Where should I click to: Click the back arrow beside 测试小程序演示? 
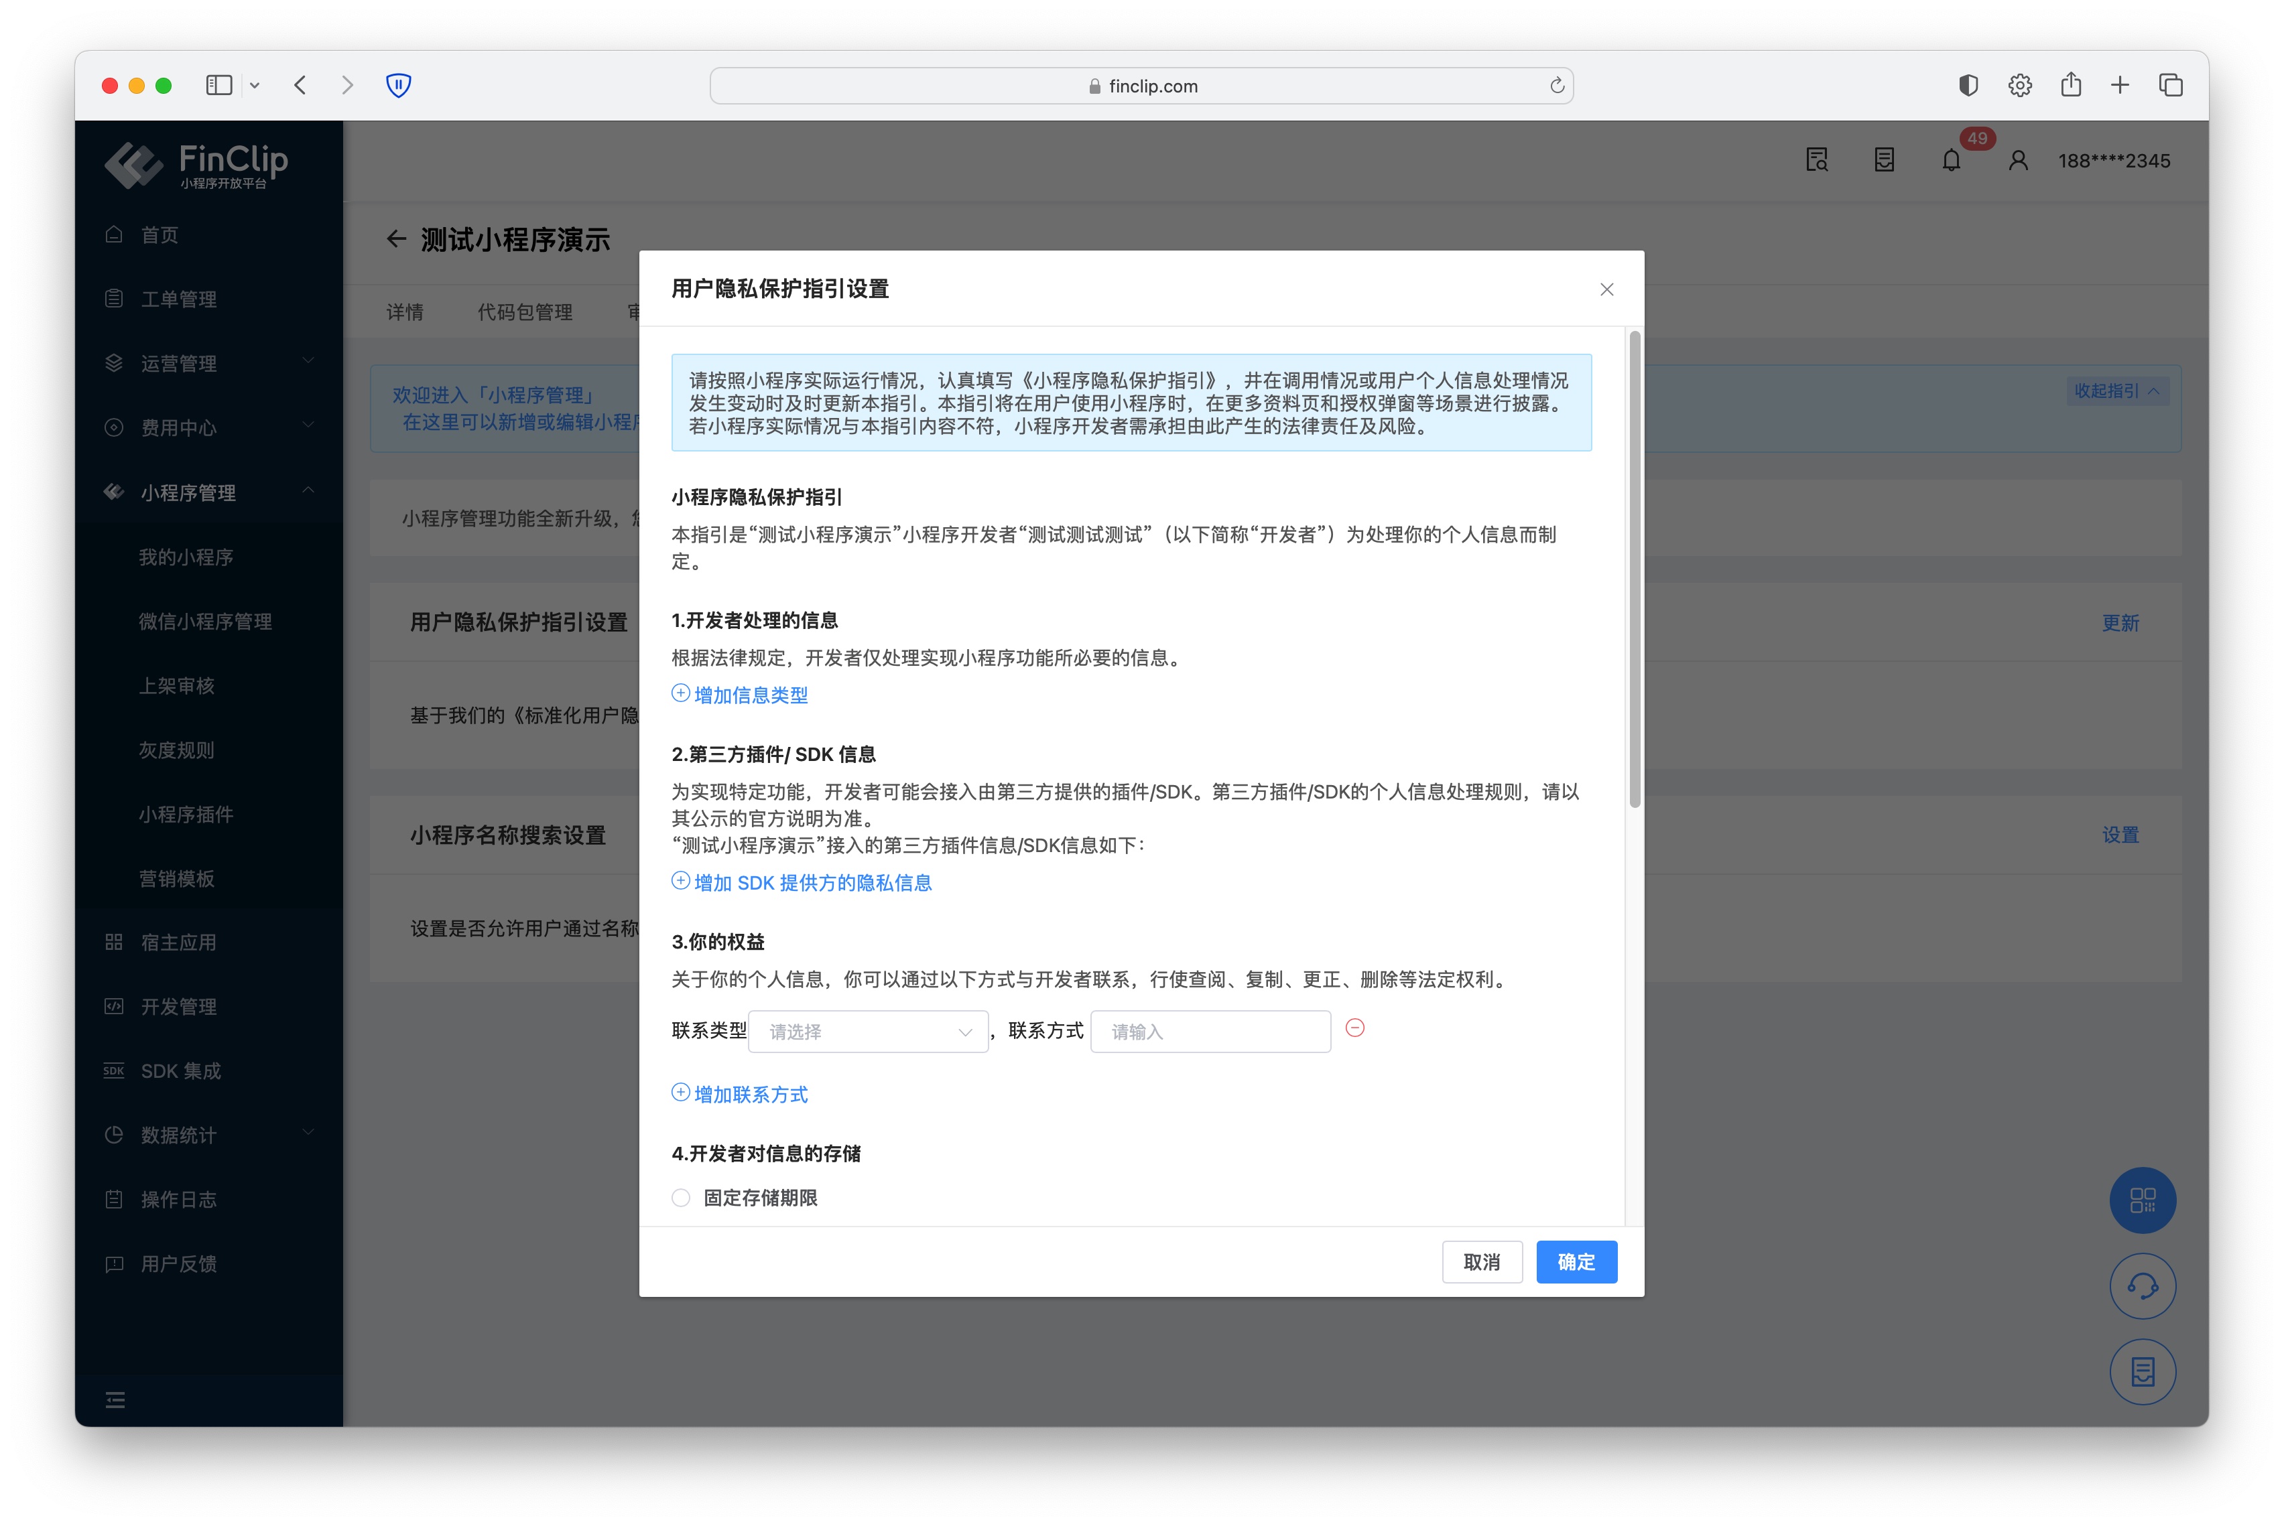(x=395, y=239)
